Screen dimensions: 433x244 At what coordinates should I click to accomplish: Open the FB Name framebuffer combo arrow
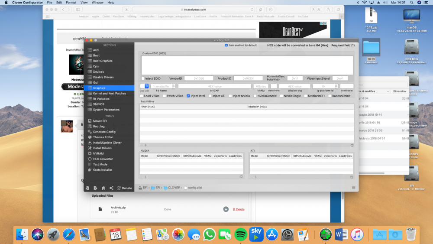174,86
